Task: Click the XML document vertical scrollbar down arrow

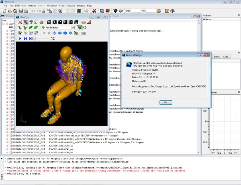Action: 198,153
